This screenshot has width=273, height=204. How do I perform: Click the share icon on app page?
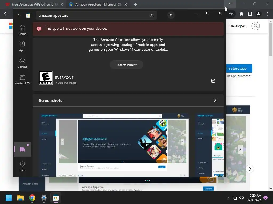coord(213,81)
